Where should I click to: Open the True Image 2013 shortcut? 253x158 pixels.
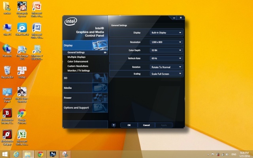pyautogui.click(x=22, y=52)
